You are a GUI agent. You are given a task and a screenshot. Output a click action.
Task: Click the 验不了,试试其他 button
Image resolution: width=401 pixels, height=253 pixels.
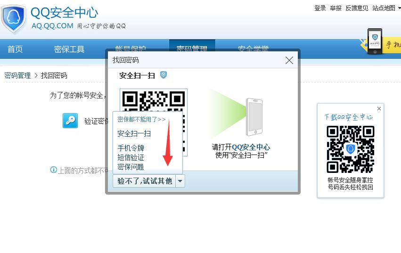[x=144, y=181]
